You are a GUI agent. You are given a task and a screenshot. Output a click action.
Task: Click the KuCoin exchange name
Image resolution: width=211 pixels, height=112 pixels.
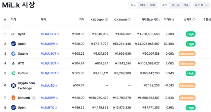click(x=23, y=73)
